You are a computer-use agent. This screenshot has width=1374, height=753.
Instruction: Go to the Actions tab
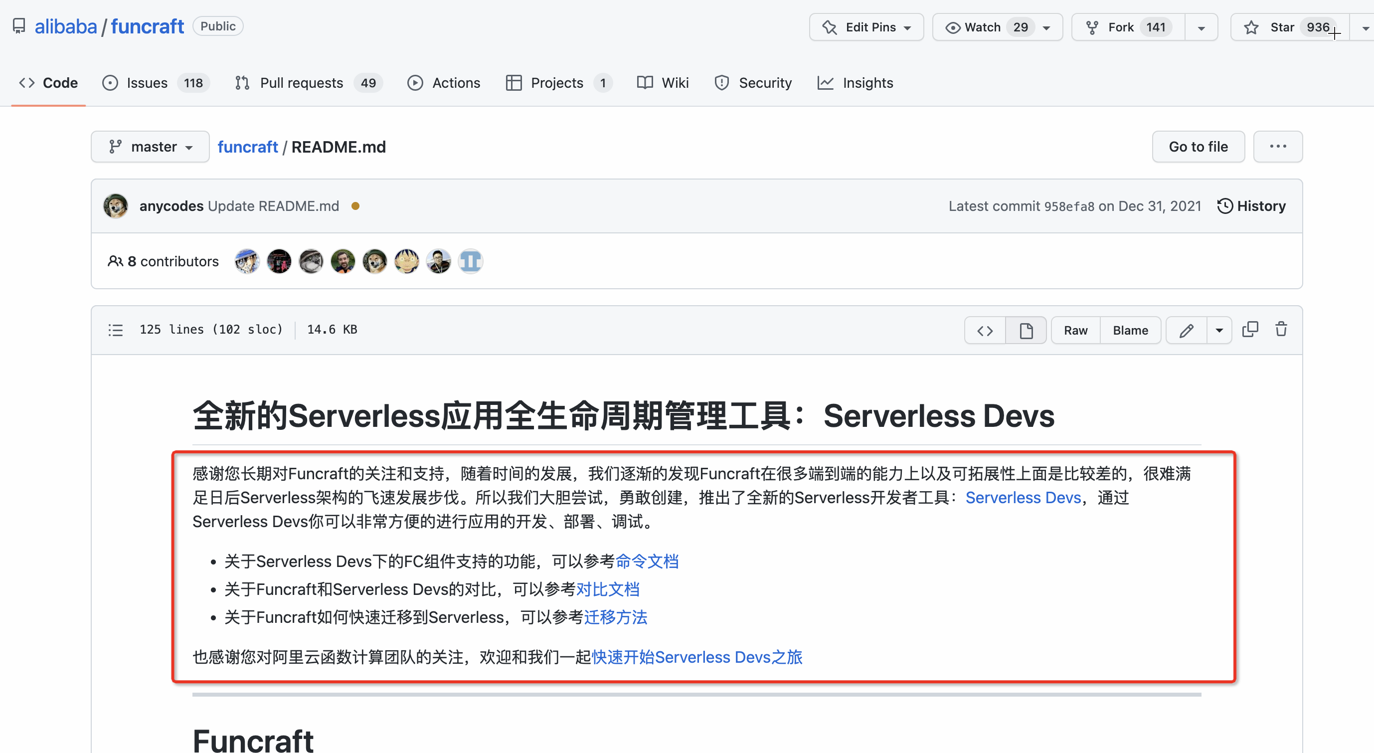tap(444, 83)
